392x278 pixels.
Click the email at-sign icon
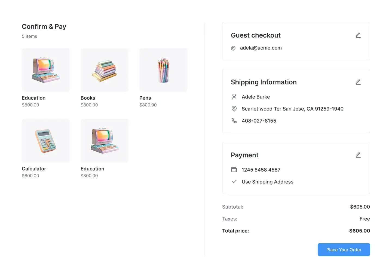233,48
